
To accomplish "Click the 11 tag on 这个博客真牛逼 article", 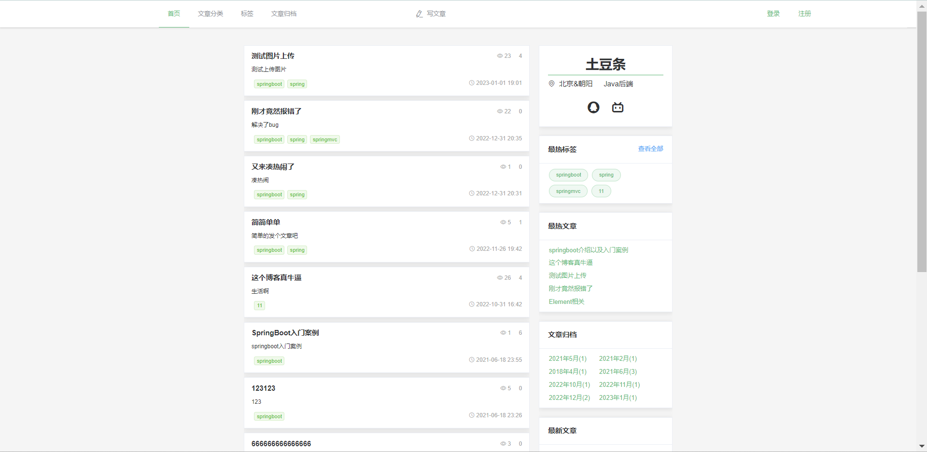I will 260,305.
